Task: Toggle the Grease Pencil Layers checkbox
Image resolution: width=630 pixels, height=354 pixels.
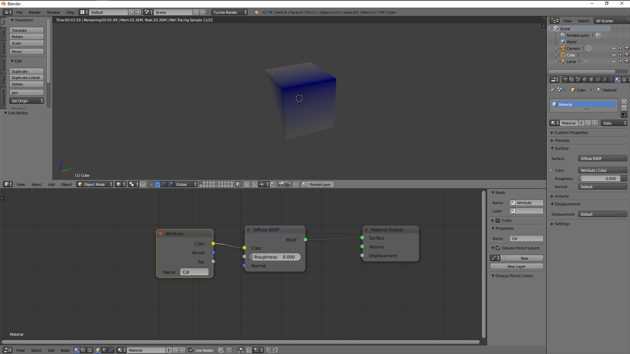Action: [498, 248]
